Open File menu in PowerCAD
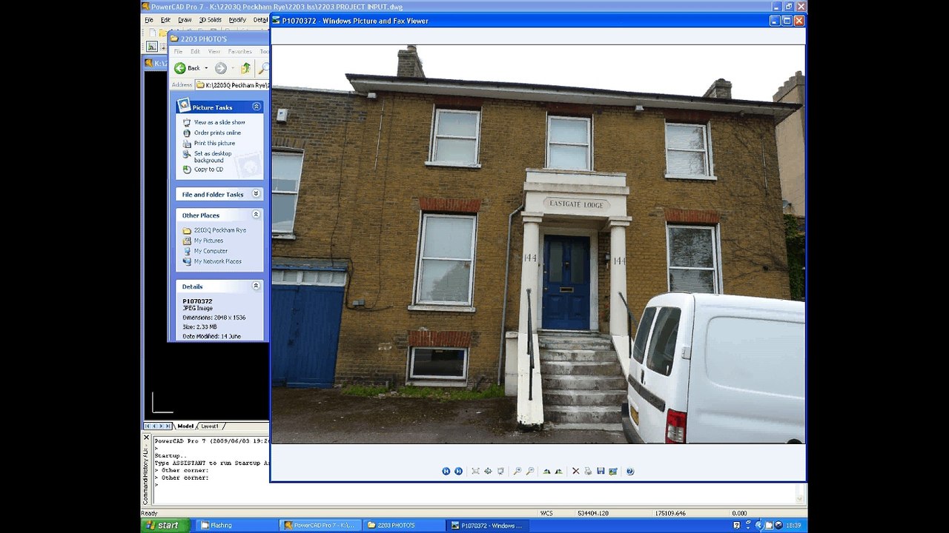This screenshot has height=533, width=949. pyautogui.click(x=149, y=20)
